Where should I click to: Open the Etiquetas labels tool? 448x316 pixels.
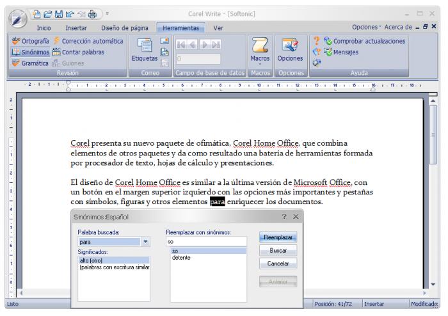(x=145, y=50)
